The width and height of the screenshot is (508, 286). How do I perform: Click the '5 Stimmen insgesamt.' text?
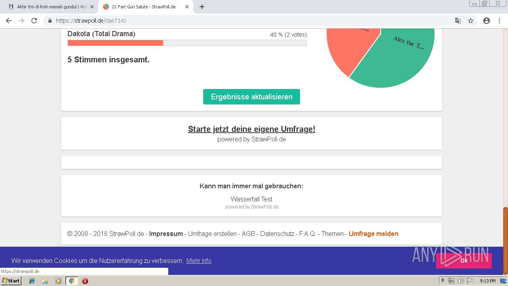(x=108, y=60)
